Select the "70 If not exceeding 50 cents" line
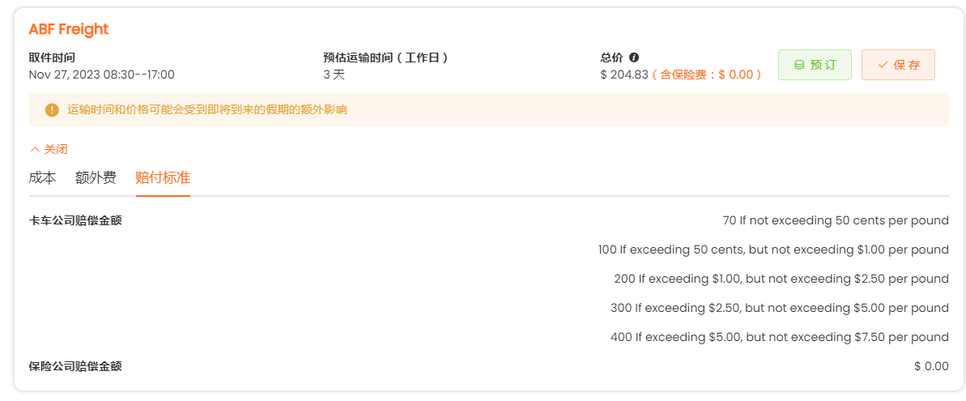The width and height of the screenshot is (966, 401). pos(835,220)
